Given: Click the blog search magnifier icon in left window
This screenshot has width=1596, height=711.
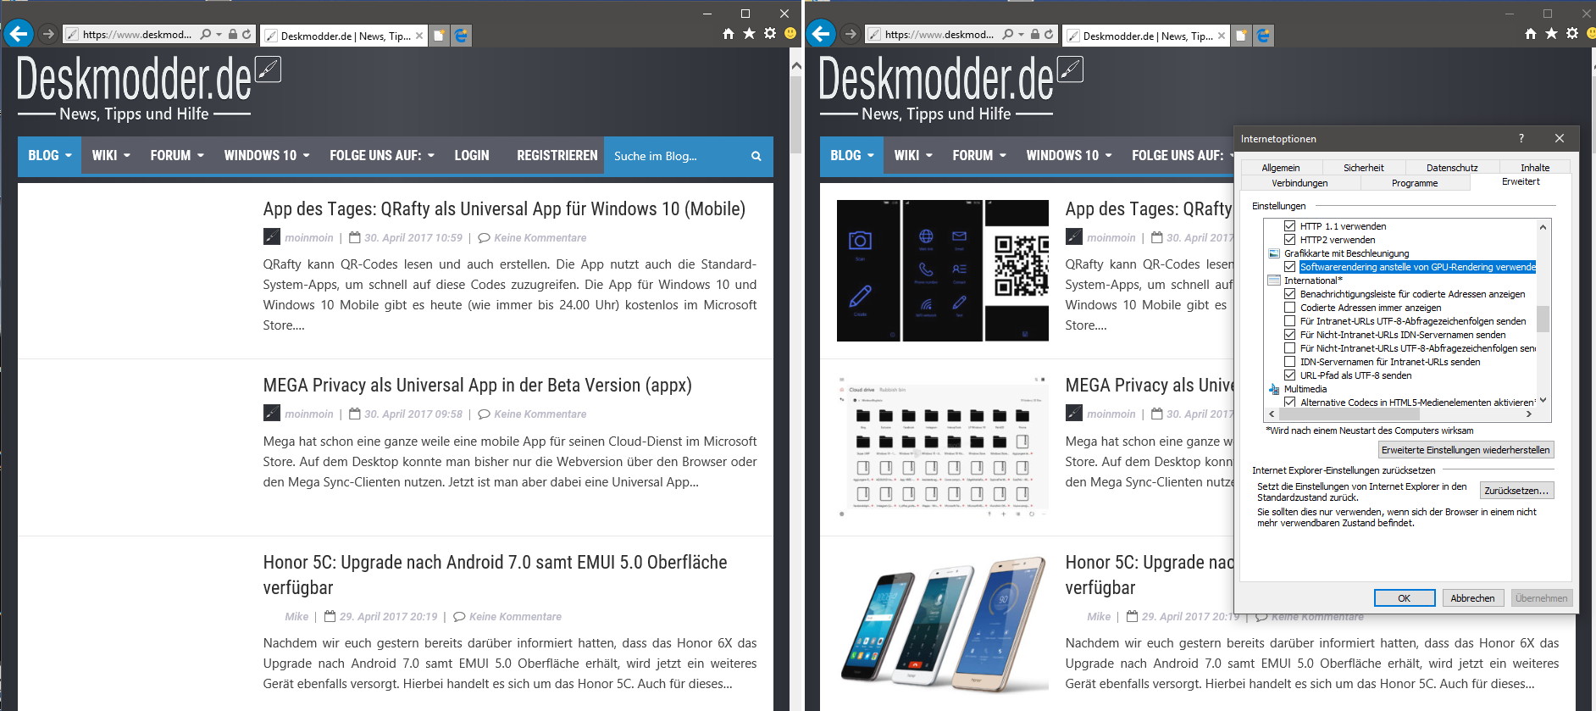Looking at the screenshot, I should pyautogui.click(x=756, y=156).
